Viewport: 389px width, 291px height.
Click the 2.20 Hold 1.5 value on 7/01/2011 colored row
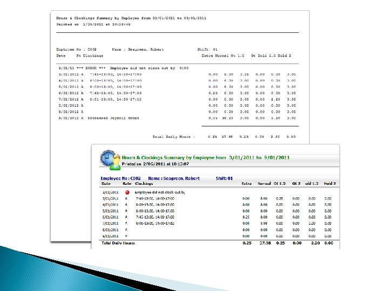[312, 224]
